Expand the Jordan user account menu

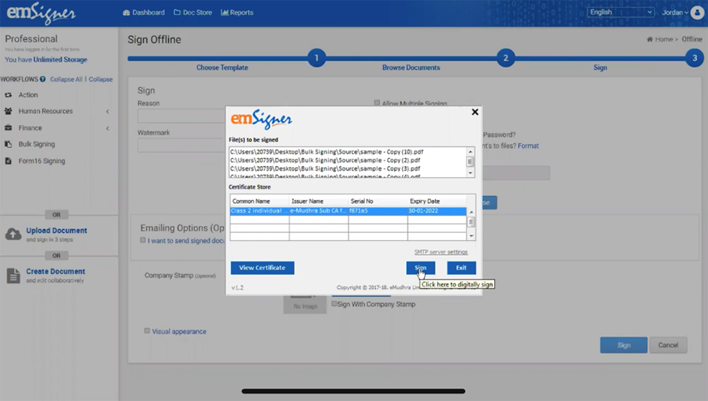click(x=675, y=12)
